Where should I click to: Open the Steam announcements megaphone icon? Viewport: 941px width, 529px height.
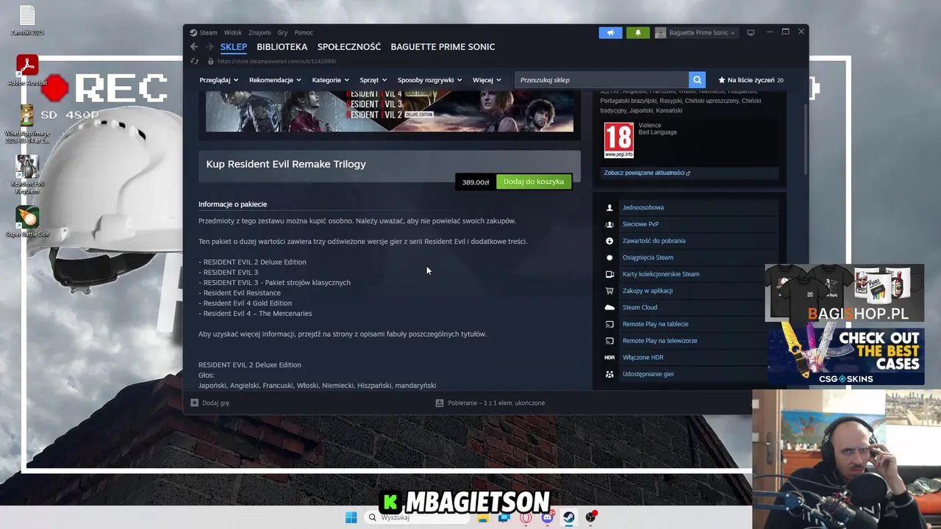[x=610, y=32]
